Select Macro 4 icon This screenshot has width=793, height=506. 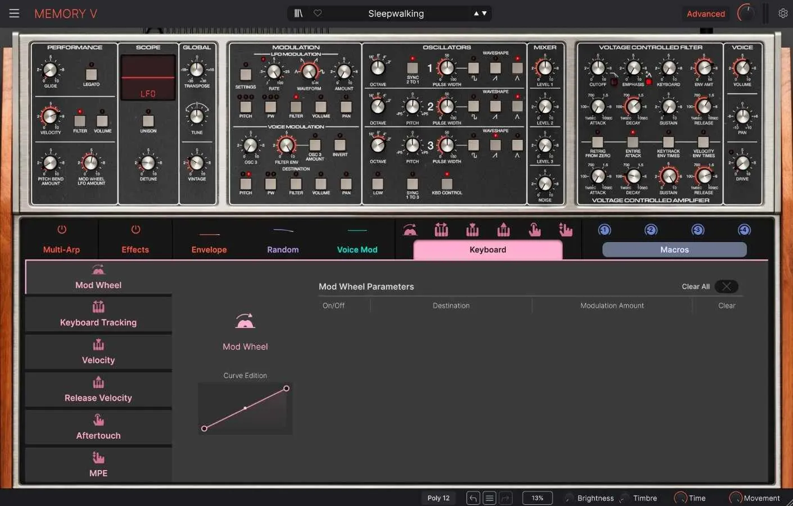(x=744, y=230)
